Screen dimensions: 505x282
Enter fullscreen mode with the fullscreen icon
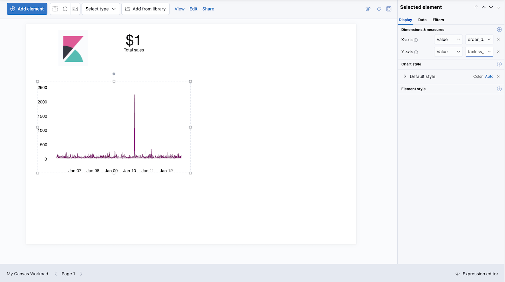389,9
